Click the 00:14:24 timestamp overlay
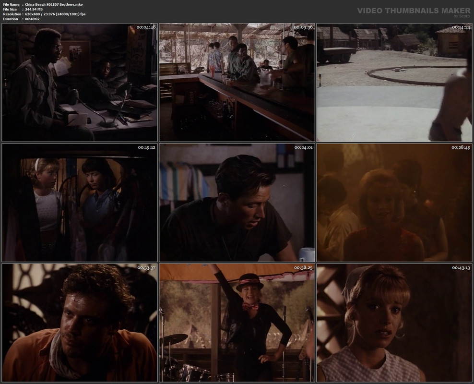This screenshot has width=474, height=384. pos(461,27)
